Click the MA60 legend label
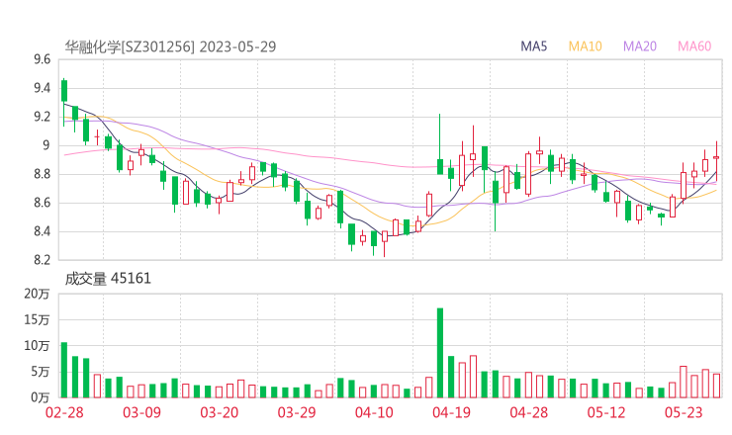The width and height of the screenshot is (732, 435). (x=694, y=46)
